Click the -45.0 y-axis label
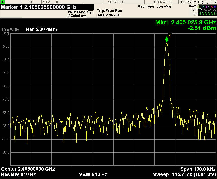Screen dimensions: 217x179 (x=6, y=100)
